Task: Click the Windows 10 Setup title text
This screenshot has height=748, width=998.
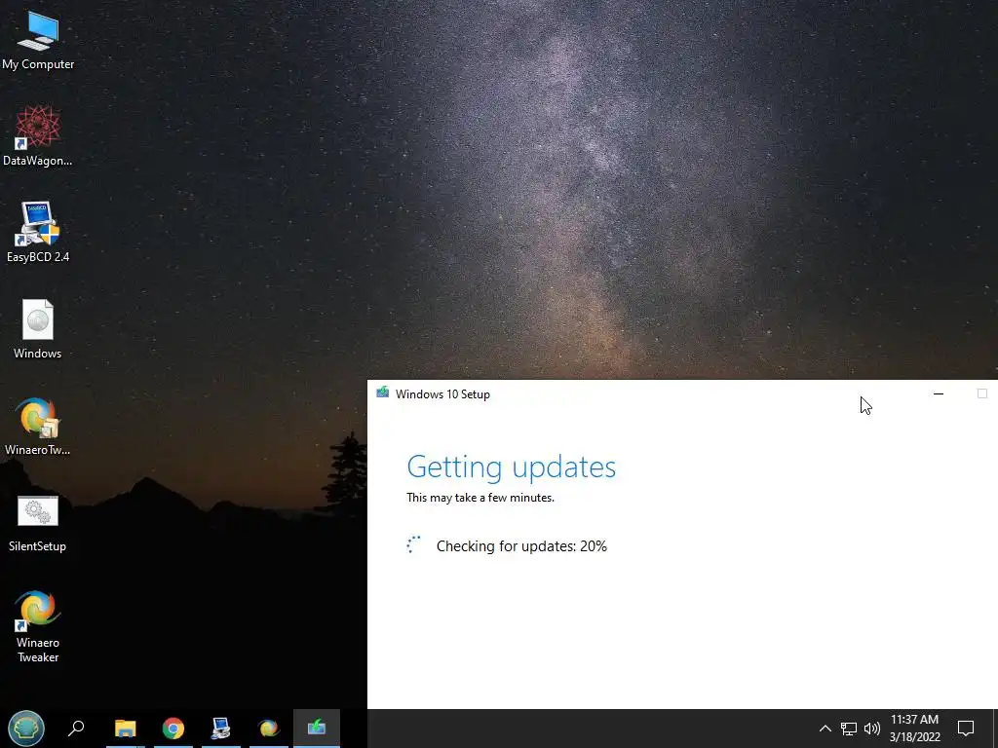Action: pos(443,394)
